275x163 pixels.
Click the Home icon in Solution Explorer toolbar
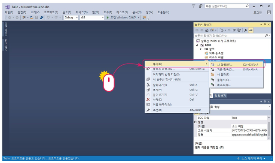[207, 30]
